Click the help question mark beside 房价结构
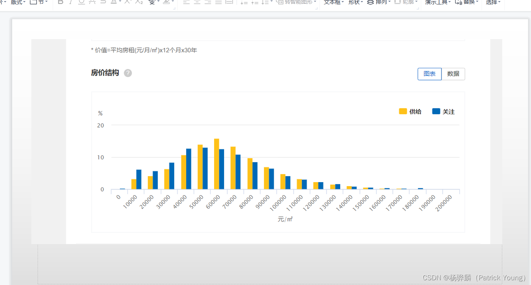This screenshot has width=531, height=285. click(128, 73)
